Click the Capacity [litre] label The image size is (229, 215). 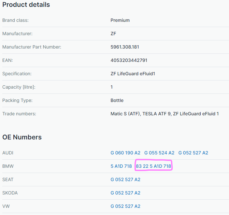click(19, 87)
